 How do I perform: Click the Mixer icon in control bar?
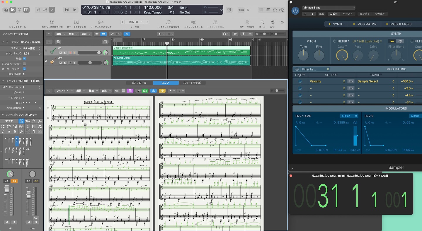pyautogui.click(x=45, y=10)
